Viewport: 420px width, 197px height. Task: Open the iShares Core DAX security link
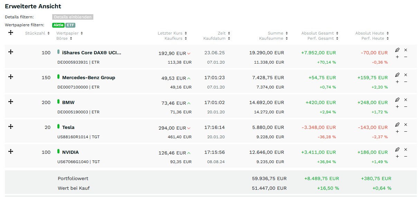pyautogui.click(x=92, y=53)
